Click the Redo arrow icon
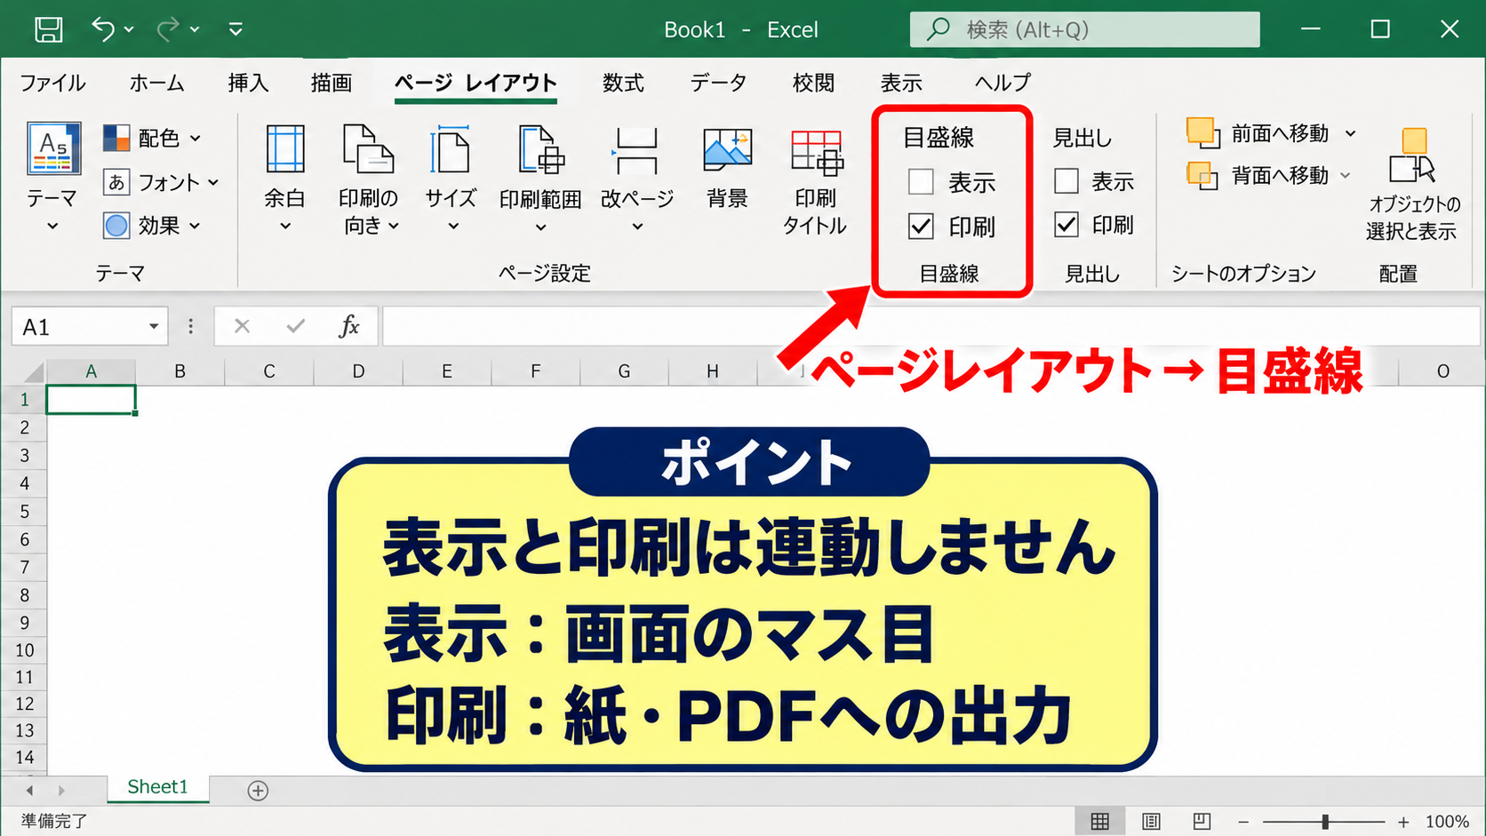The width and height of the screenshot is (1486, 836). 168,29
